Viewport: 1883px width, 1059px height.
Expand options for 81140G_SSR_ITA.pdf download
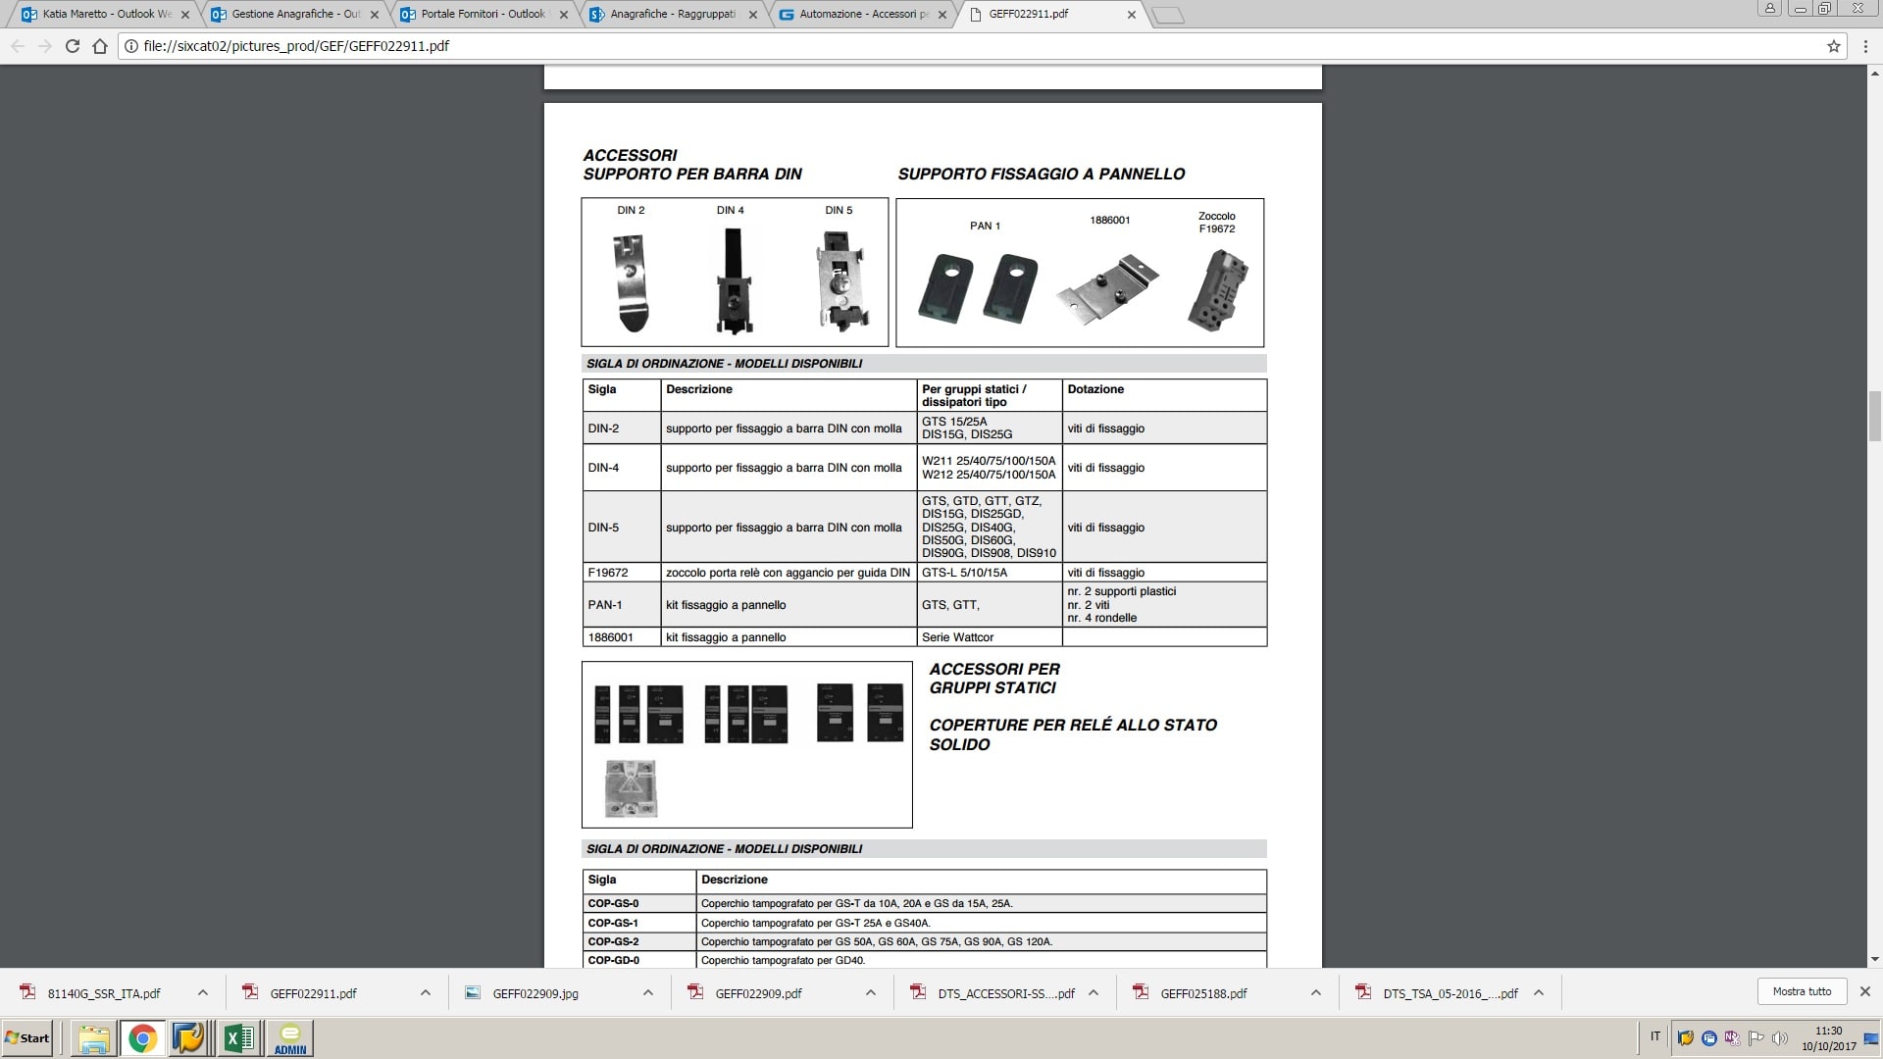tap(203, 992)
